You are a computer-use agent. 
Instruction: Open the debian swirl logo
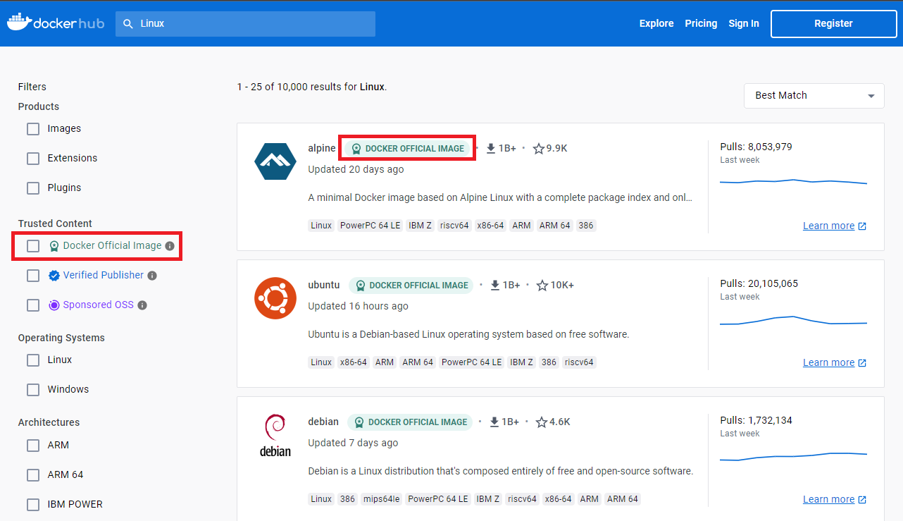[x=275, y=435]
